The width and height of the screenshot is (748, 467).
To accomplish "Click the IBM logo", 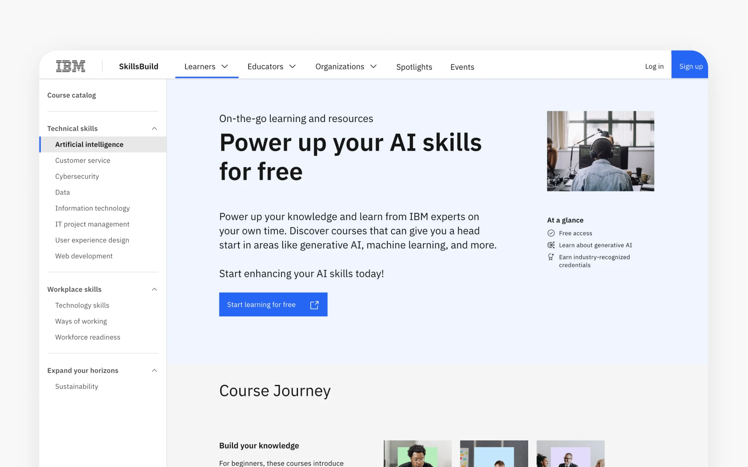I will tap(71, 66).
